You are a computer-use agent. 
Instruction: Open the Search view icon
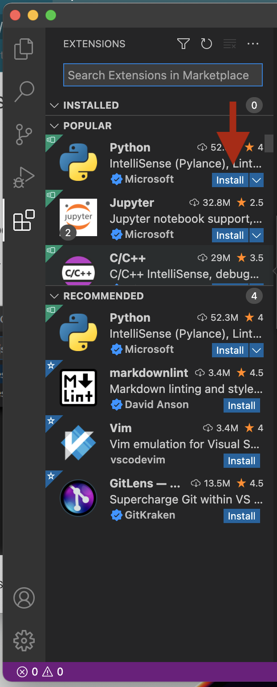[24, 91]
